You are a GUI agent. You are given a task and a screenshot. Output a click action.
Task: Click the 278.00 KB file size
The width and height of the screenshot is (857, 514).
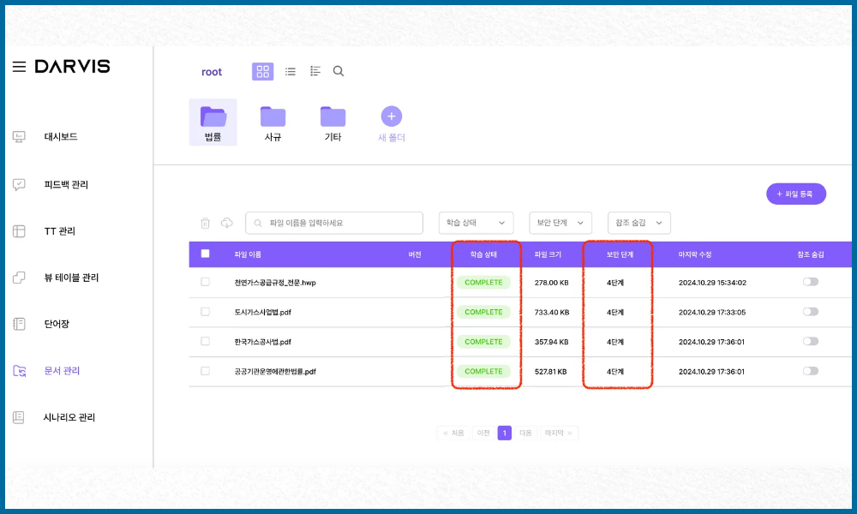tap(551, 283)
